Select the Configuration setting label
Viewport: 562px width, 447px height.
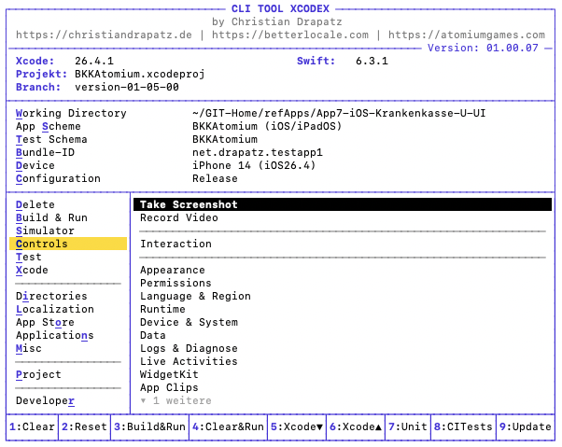[58, 178]
